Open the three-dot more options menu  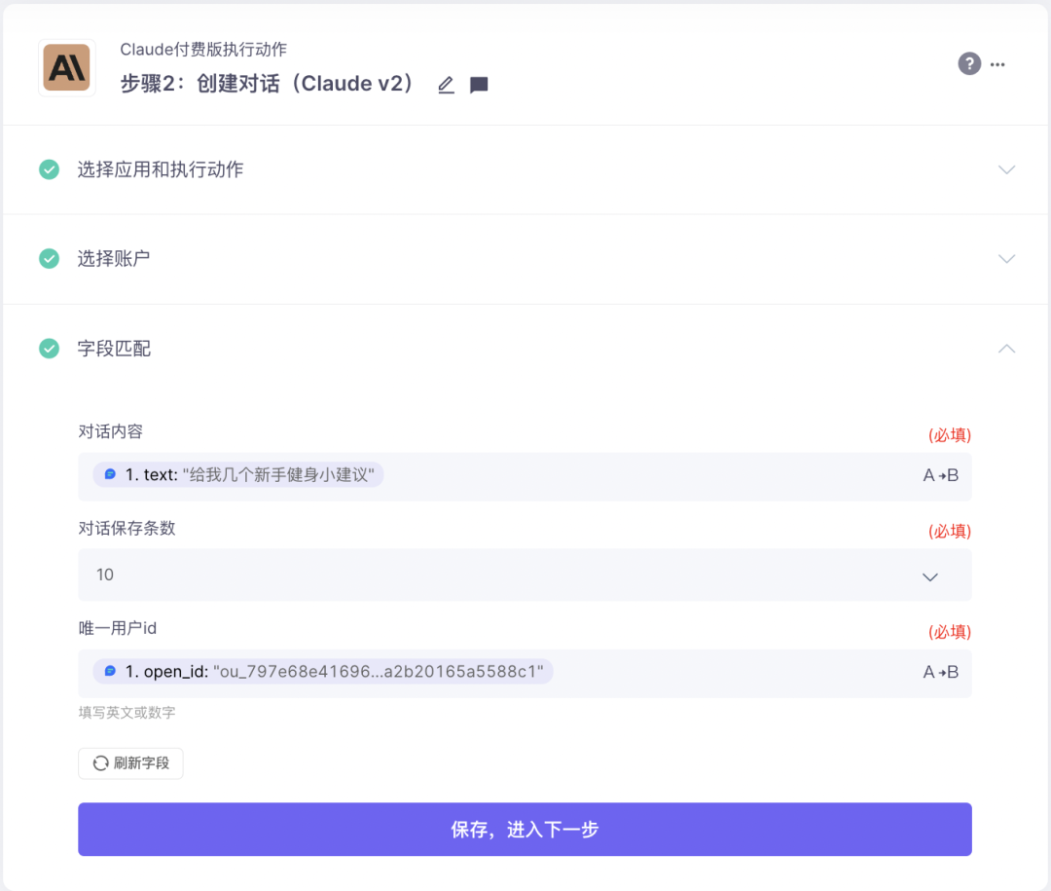(x=997, y=64)
